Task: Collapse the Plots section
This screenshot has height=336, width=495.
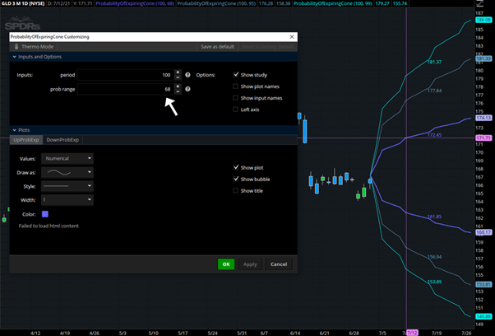Action: (x=14, y=130)
